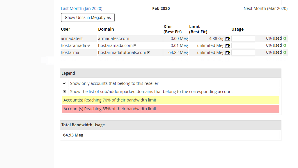The image size is (298, 168).
Task: Click the usage bar for hostarma
Action: point(243,52)
